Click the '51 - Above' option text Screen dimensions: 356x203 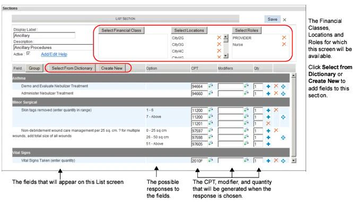155,143
